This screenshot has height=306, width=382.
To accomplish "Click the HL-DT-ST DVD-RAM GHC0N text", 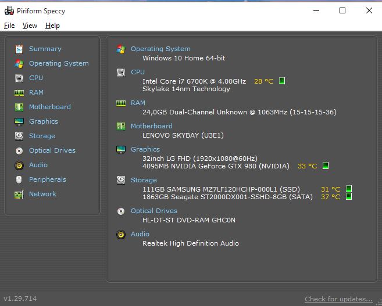I will [x=189, y=220].
